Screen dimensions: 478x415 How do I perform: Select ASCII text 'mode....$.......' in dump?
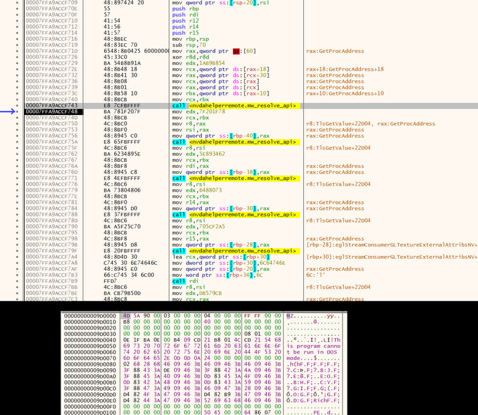tap(313, 358)
